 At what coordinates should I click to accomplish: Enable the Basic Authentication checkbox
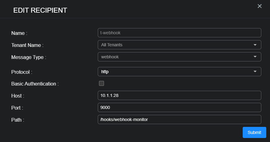pos(101,83)
